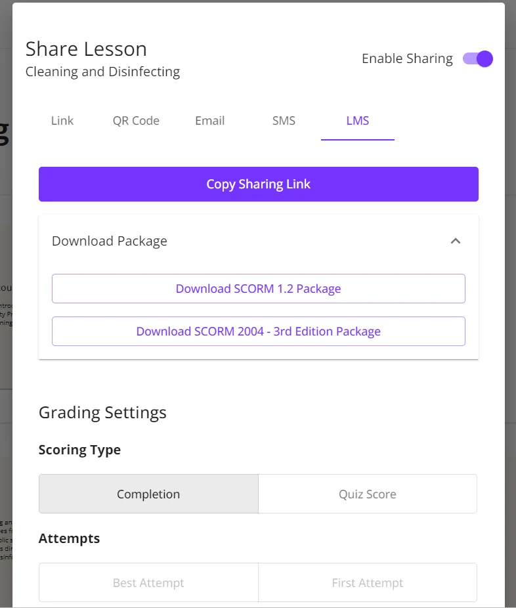Collapse the Download Package chevron arrow
Viewport: 516px width, 608px height.
[x=456, y=241]
